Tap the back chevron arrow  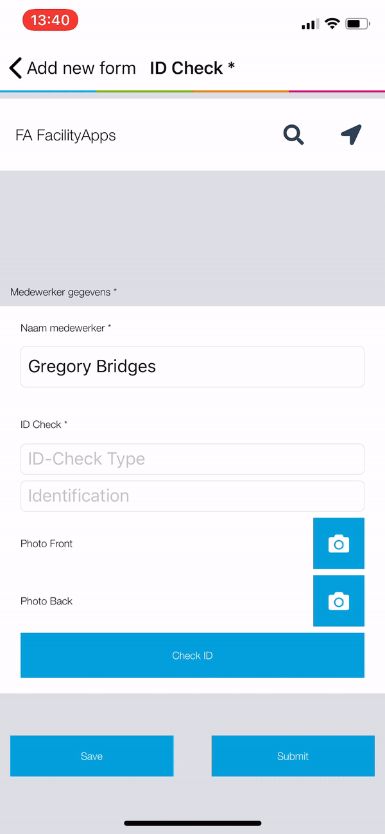coord(16,68)
